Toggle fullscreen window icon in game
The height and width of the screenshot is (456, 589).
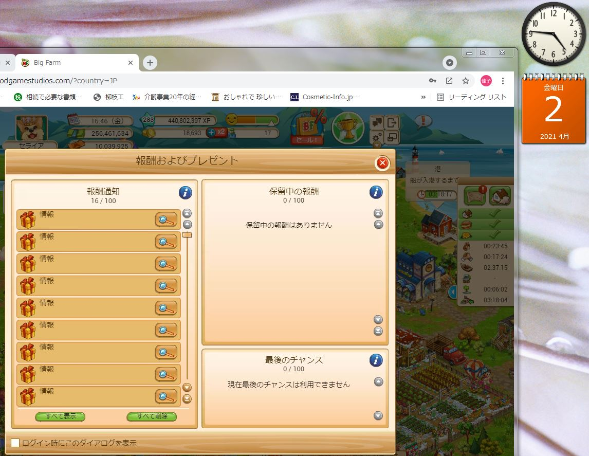pos(392,137)
